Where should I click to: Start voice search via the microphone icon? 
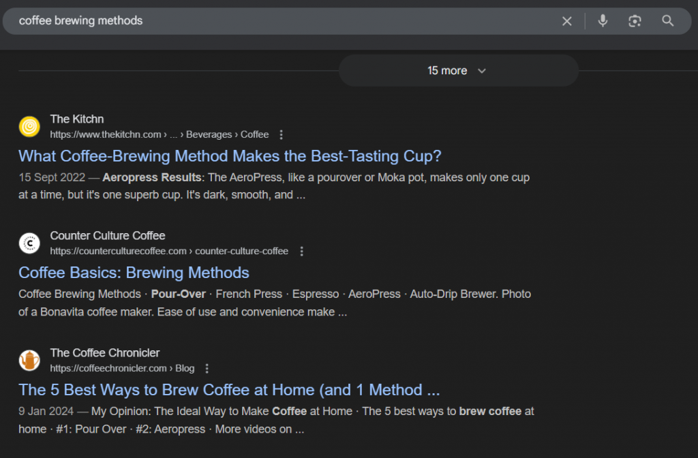tap(603, 20)
